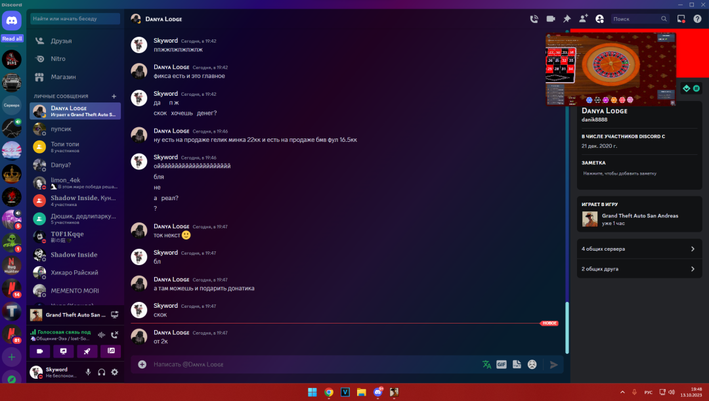Turn on camera in voice panel
709x401 pixels.
40,351
